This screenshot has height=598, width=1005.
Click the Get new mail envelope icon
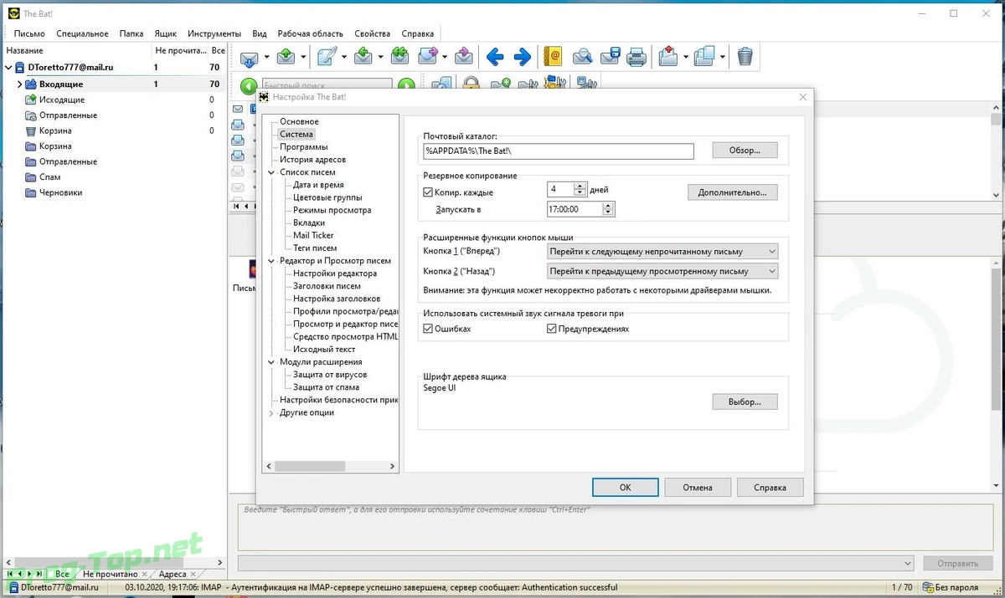(250, 58)
